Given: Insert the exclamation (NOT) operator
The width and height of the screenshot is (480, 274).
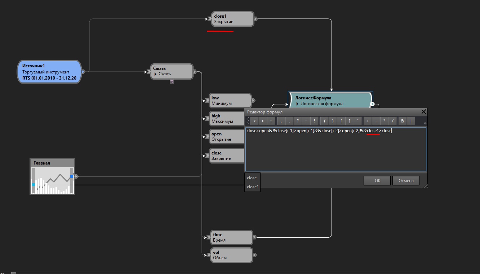Looking at the screenshot, I should click(x=314, y=121).
